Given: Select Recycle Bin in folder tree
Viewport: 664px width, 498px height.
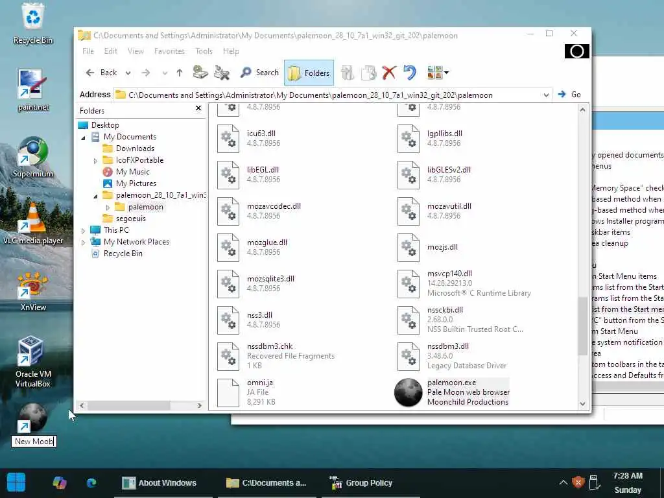Looking at the screenshot, I should point(123,254).
